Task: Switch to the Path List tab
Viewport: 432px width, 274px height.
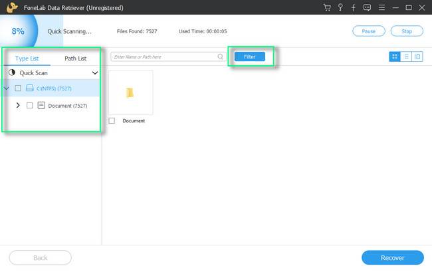Action: (75, 59)
